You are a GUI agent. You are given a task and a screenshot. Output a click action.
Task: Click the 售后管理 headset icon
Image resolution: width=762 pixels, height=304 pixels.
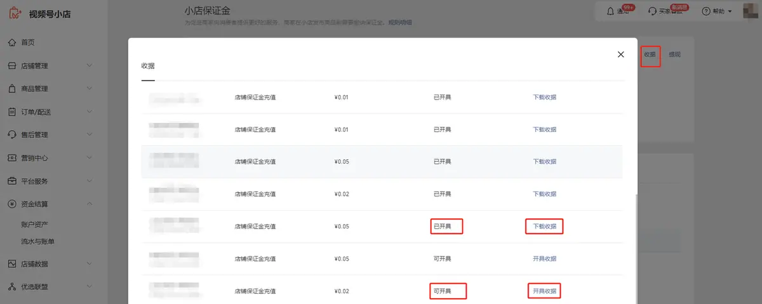click(12, 135)
